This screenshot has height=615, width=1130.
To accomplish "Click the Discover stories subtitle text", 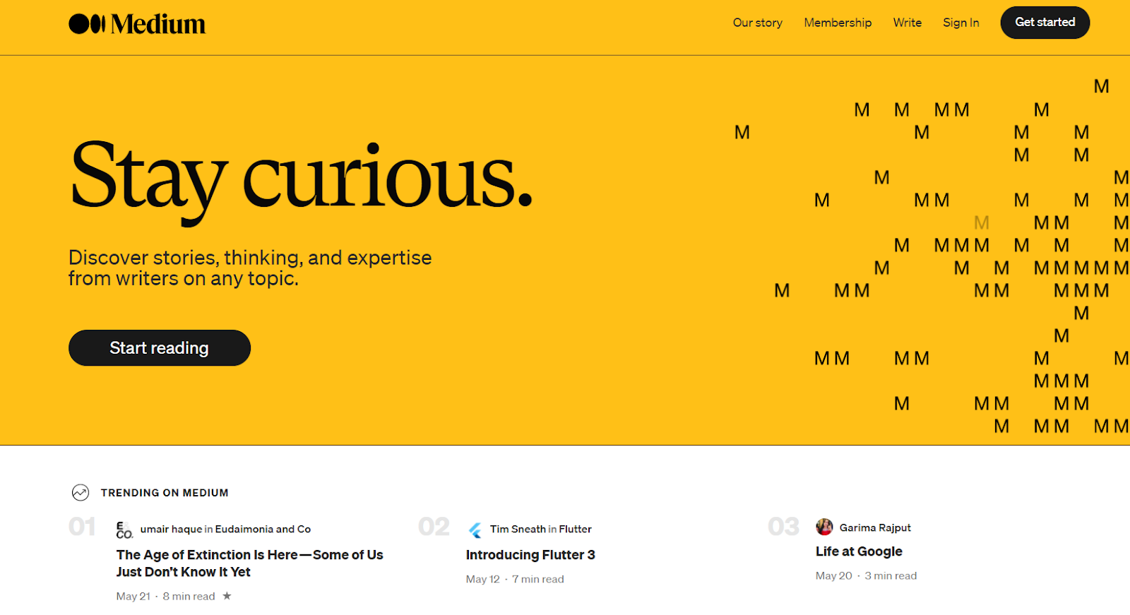I will [x=250, y=268].
